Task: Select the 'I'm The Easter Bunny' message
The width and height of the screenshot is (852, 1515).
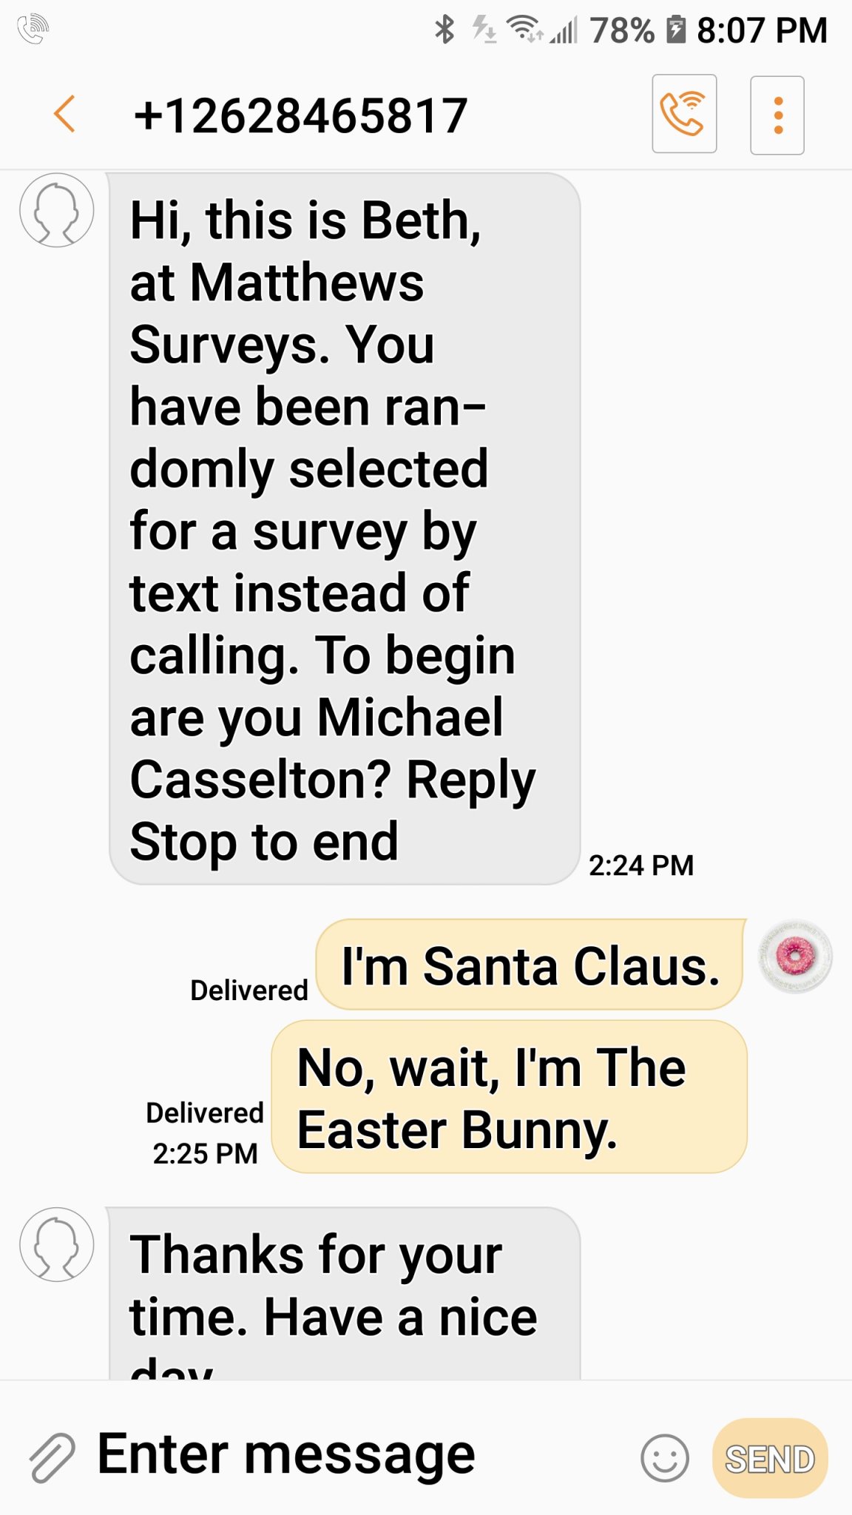Action: coord(510,1097)
